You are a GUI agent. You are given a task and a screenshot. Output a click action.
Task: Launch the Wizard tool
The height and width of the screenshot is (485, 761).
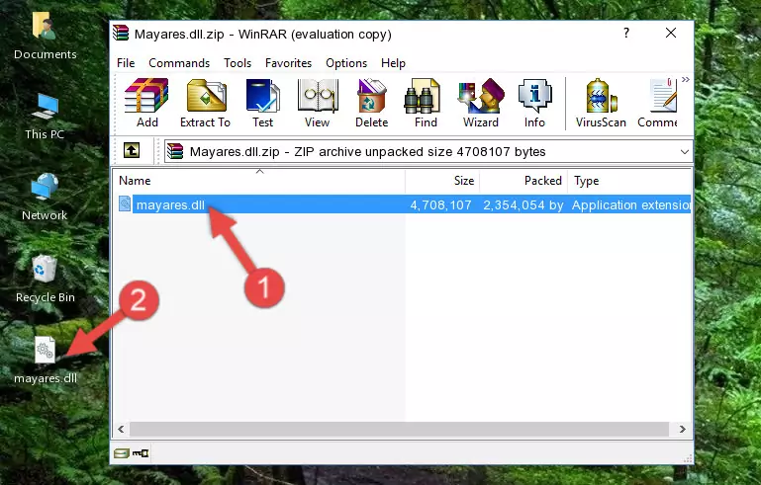(481, 103)
